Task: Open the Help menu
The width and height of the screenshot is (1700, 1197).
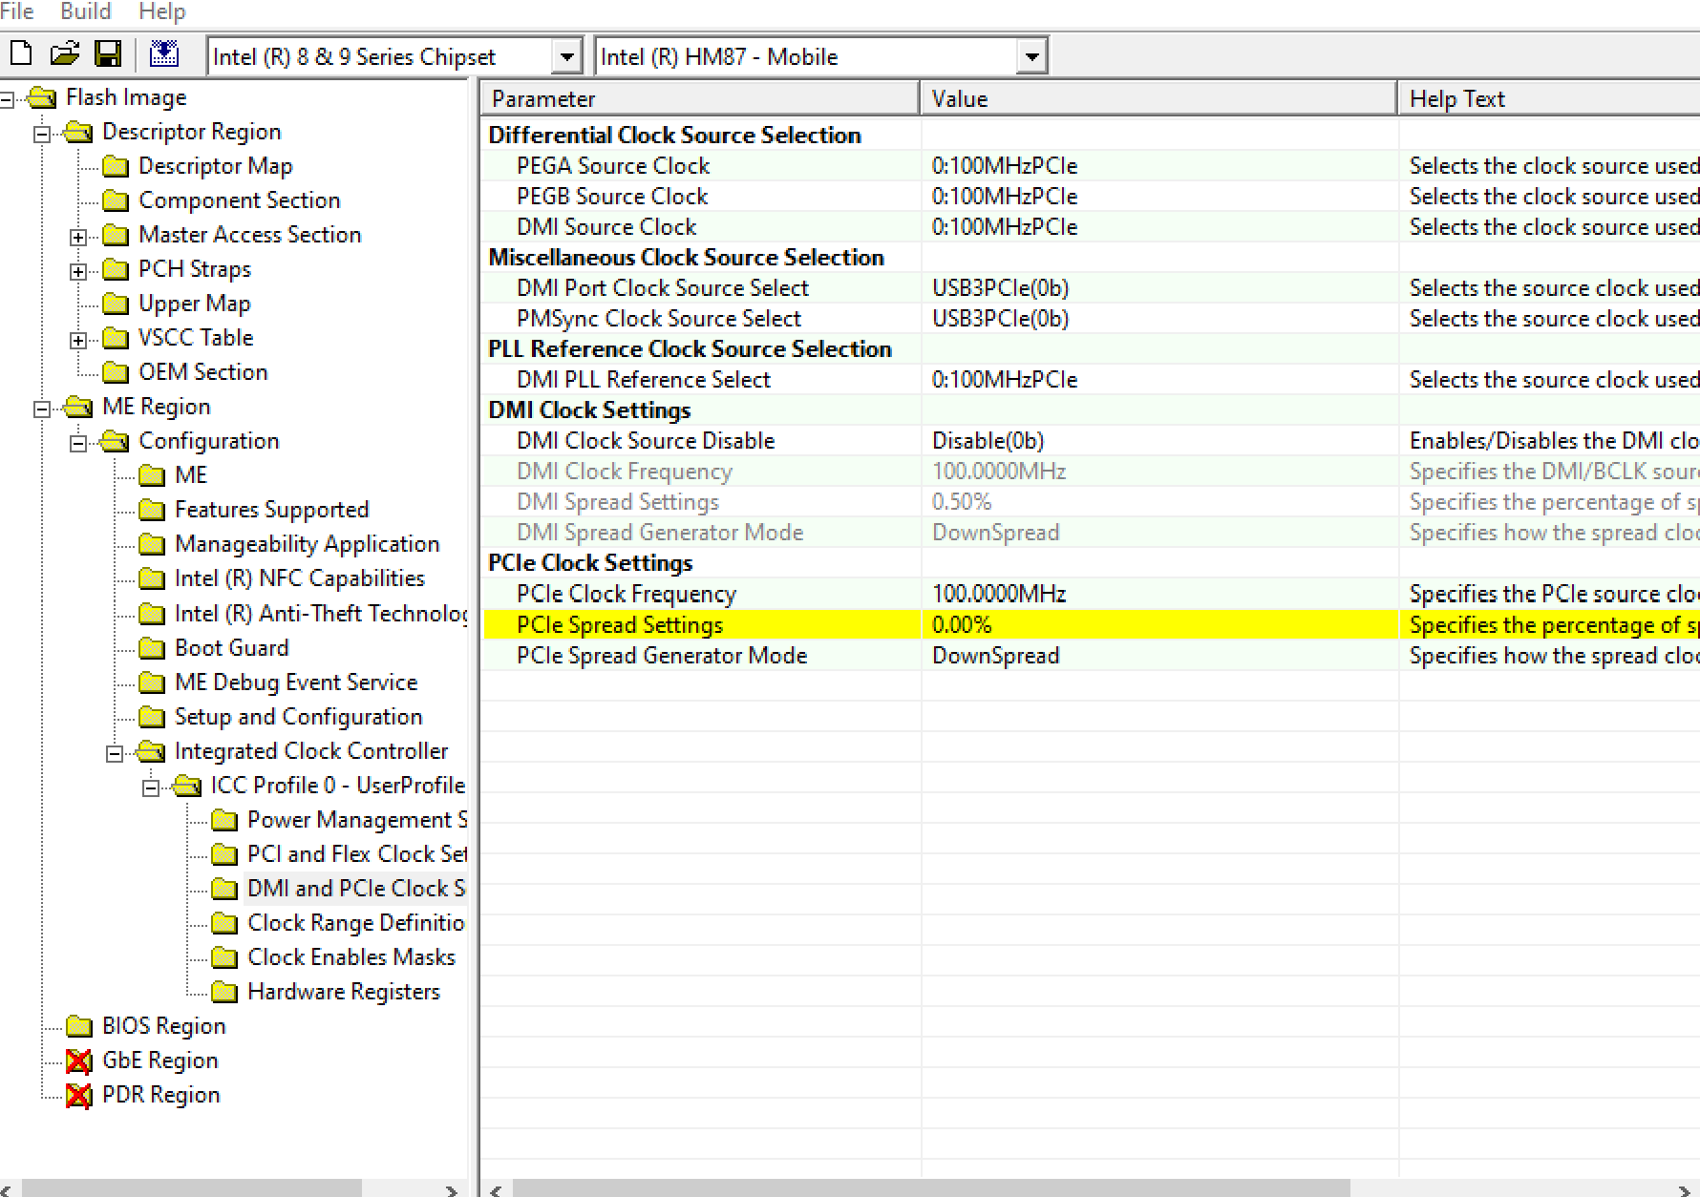Action: pos(162,11)
